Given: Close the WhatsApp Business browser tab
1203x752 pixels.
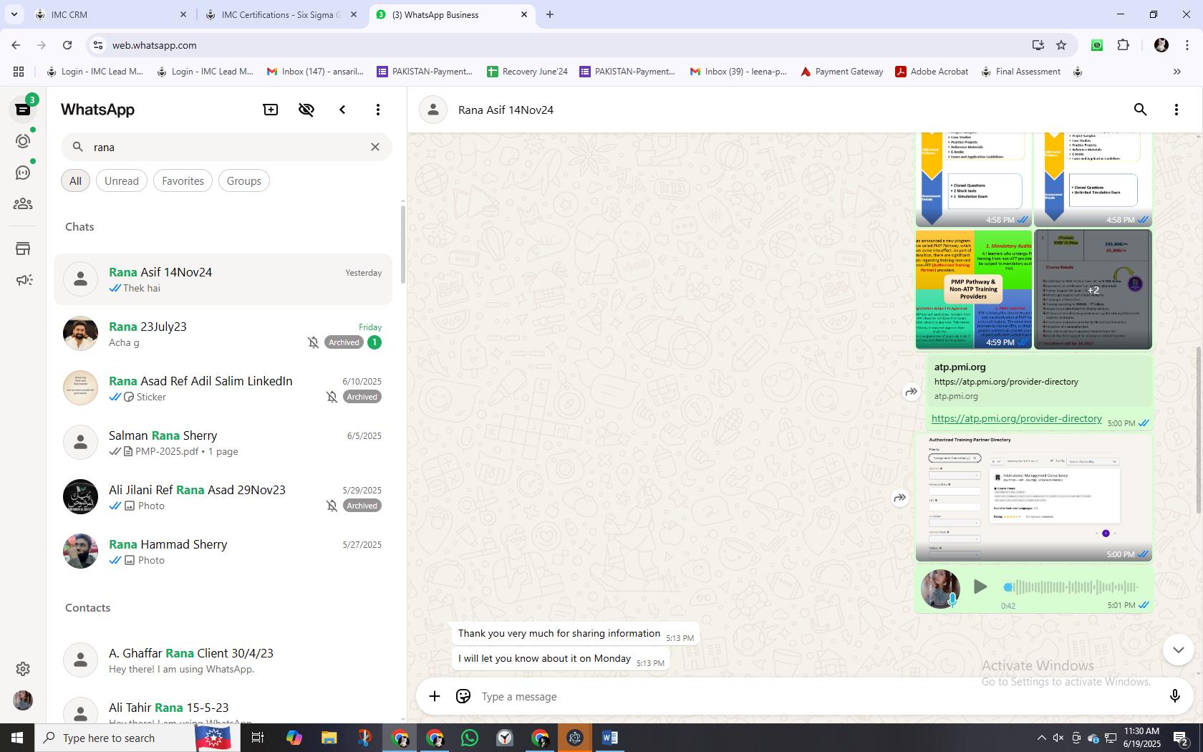Looking at the screenshot, I should coord(524,14).
